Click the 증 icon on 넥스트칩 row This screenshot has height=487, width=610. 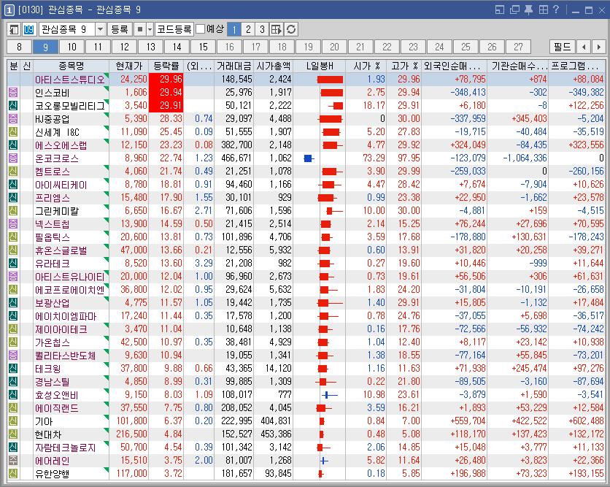tap(13, 224)
